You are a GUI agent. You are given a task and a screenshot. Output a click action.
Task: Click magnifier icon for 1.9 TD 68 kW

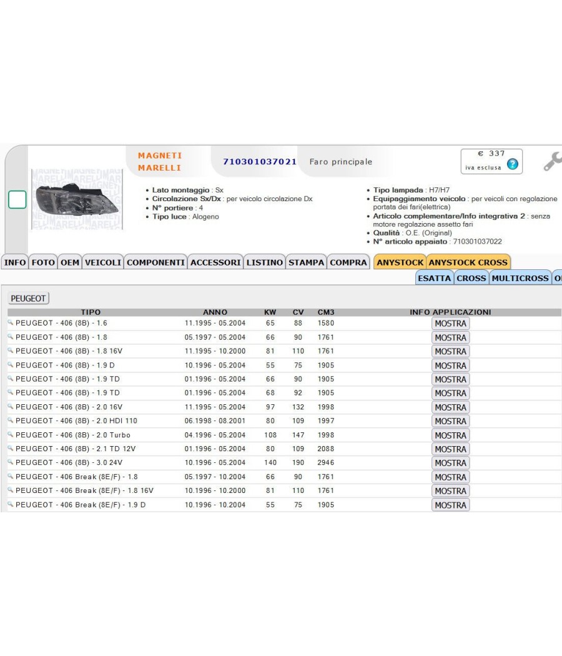click(11, 392)
